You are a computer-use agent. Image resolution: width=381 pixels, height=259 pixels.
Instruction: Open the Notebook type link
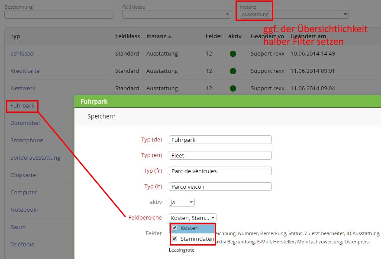tap(23, 210)
